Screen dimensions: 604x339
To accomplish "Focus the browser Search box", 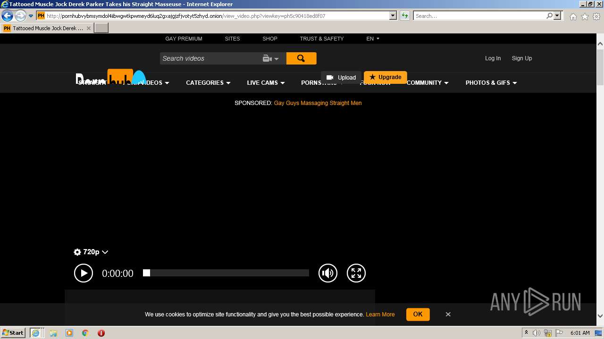I will pyautogui.click(x=479, y=16).
